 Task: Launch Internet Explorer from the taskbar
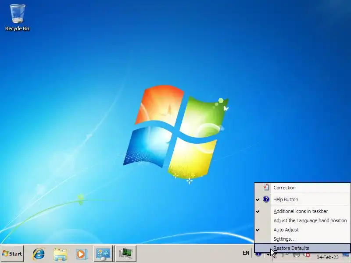[39, 254]
